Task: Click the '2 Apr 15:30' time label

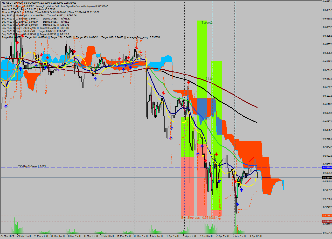Action: [x=223, y=236]
